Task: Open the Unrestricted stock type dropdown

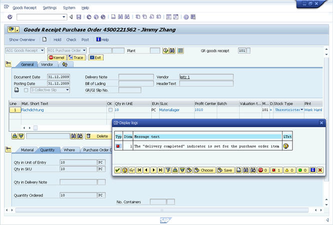Action: pyautogui.click(x=301, y=109)
